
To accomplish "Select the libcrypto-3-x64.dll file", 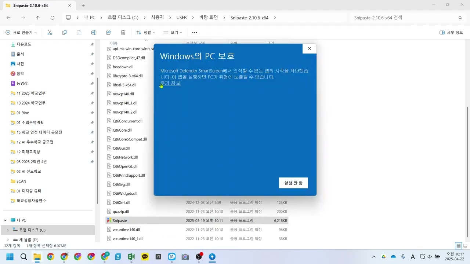I will tap(128, 76).
